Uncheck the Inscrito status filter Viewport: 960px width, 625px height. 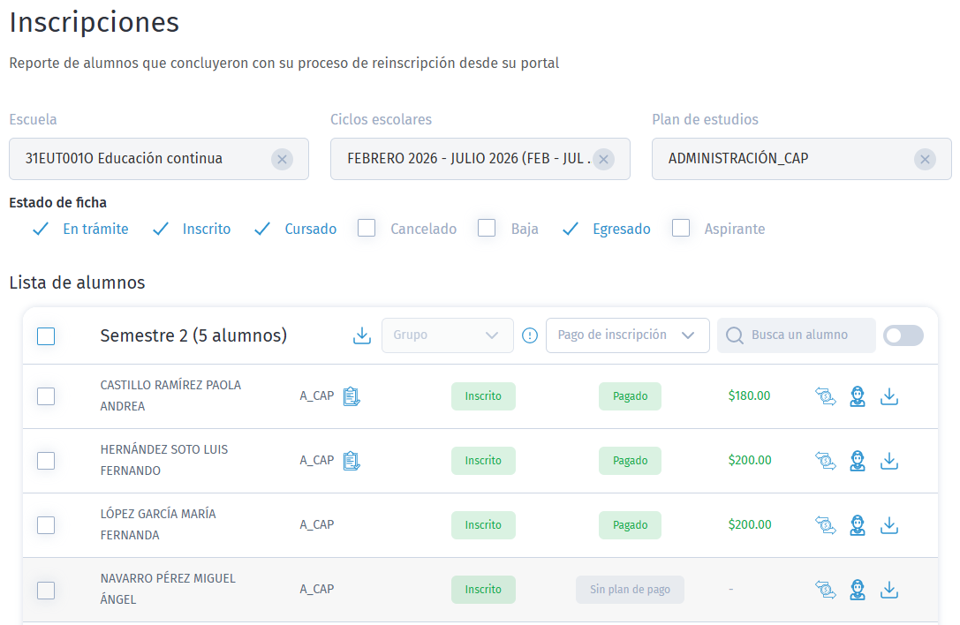pyautogui.click(x=161, y=229)
